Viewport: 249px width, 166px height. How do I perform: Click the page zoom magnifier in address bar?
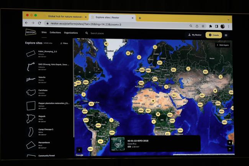point(191,26)
